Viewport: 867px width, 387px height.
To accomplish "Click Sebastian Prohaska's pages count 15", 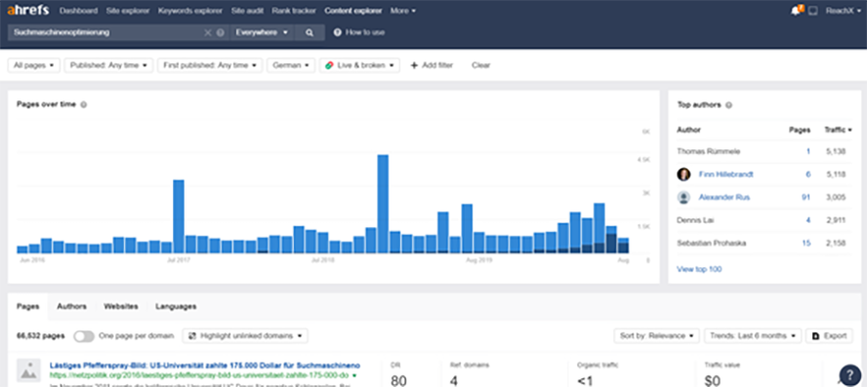I will tap(806, 243).
